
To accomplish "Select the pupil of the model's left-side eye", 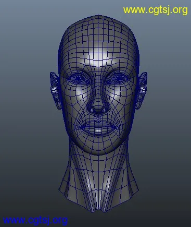I will [x=79, y=79].
